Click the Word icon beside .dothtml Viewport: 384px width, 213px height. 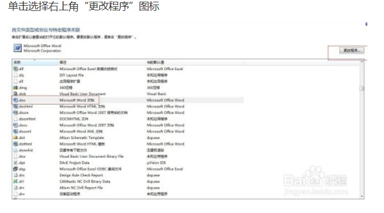(16, 144)
